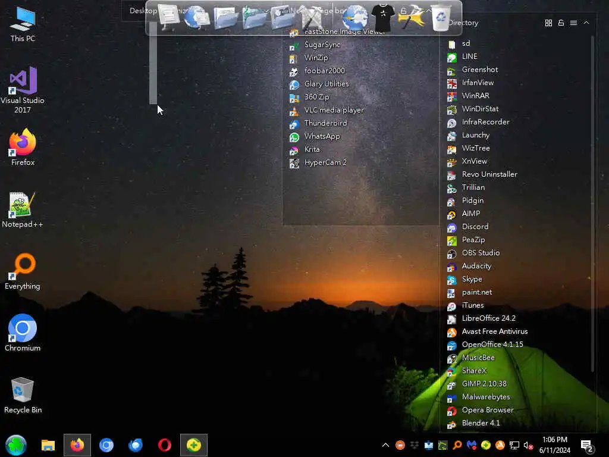The height and width of the screenshot is (457, 609).
Task: Open the clock showing 1:06 PM
Action: 555,445
